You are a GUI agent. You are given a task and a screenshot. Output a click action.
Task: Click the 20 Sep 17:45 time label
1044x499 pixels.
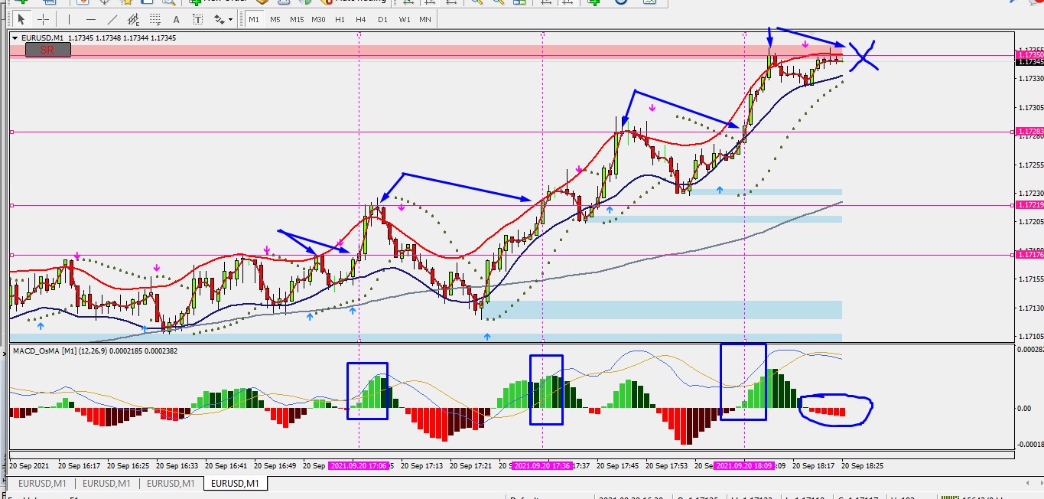(618, 465)
